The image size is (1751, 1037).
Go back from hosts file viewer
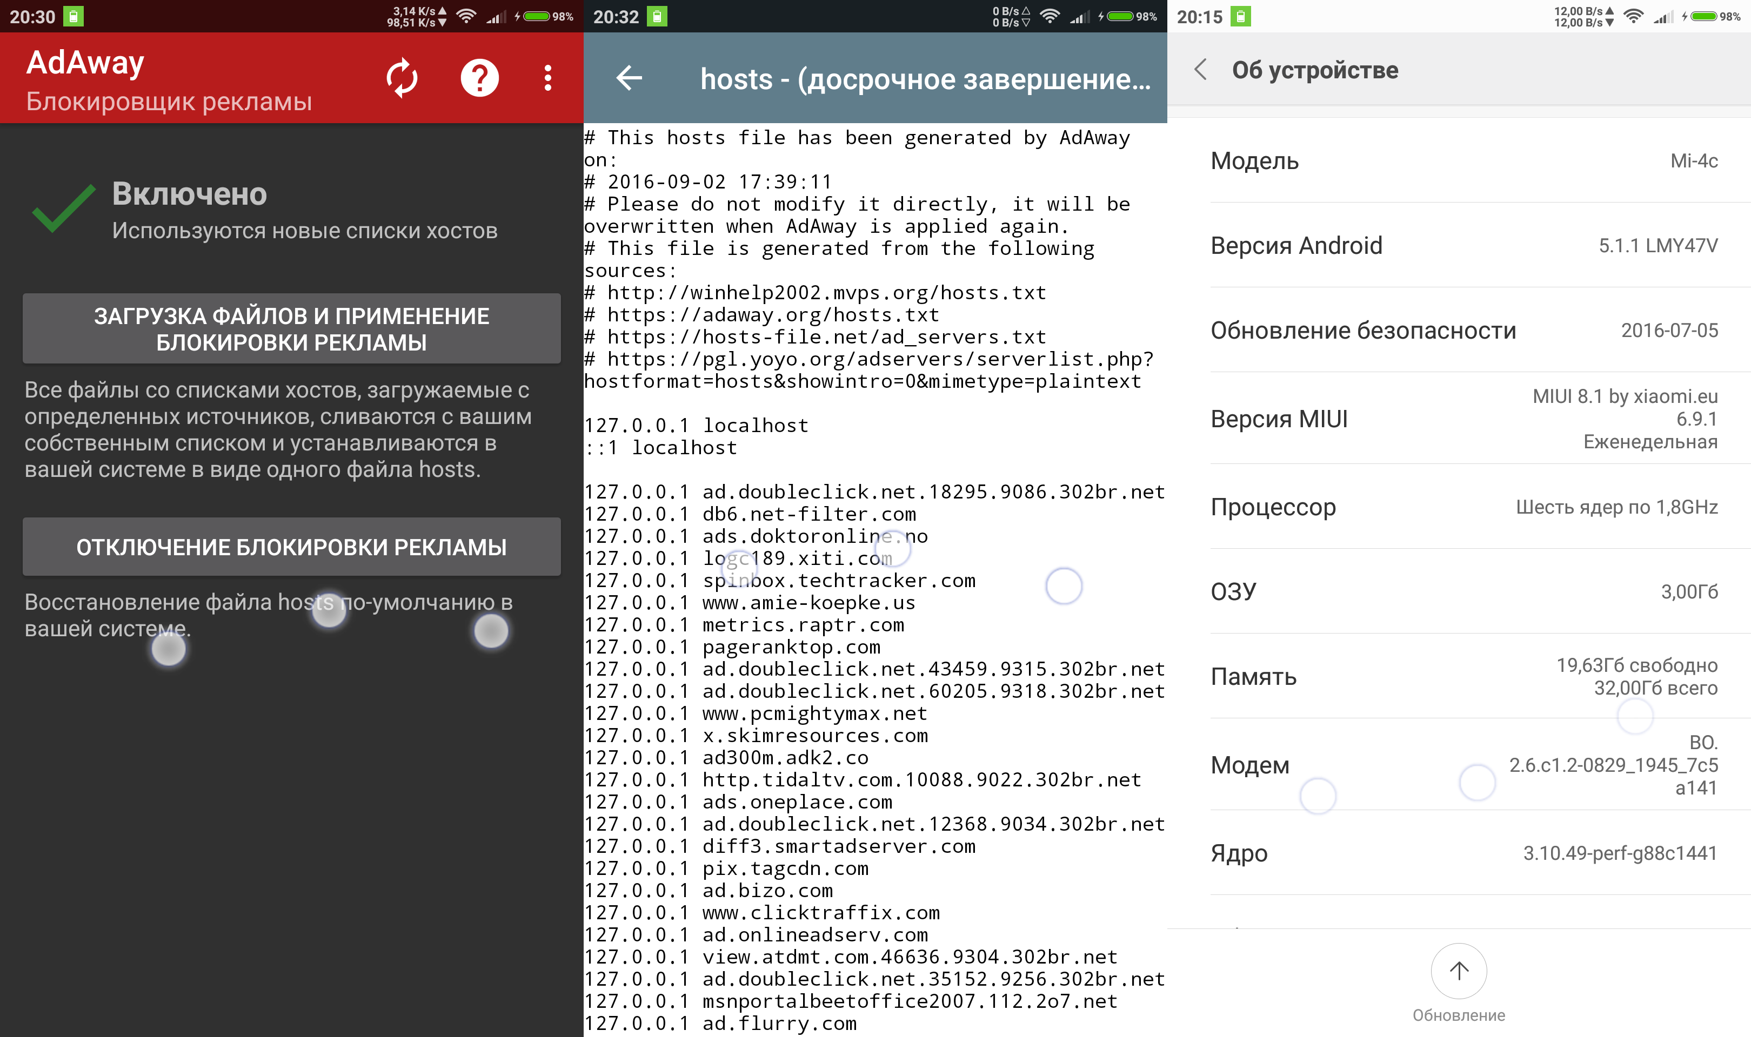629,78
